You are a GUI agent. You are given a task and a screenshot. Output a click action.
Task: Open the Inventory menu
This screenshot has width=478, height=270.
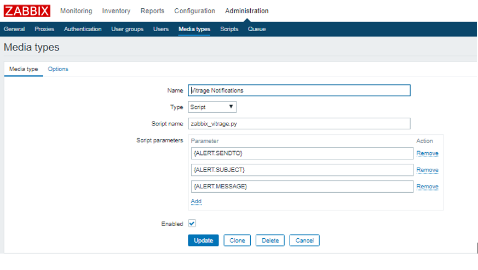pyautogui.click(x=116, y=11)
